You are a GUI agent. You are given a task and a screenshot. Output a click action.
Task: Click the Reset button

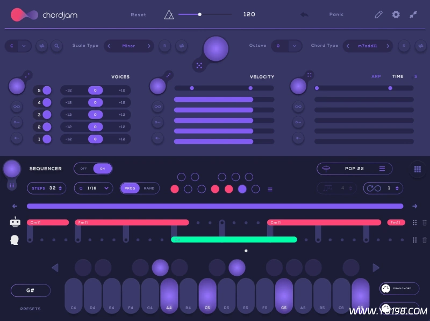[x=138, y=15]
